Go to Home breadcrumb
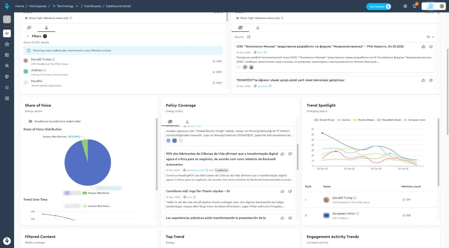 pos(20,6)
